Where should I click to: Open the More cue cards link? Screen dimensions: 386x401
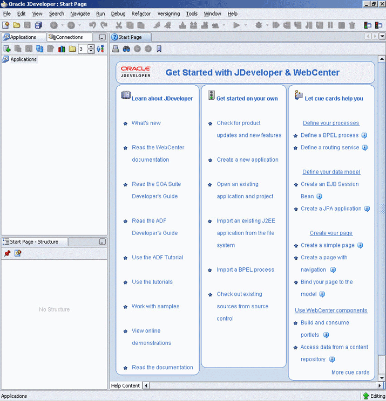350,372
